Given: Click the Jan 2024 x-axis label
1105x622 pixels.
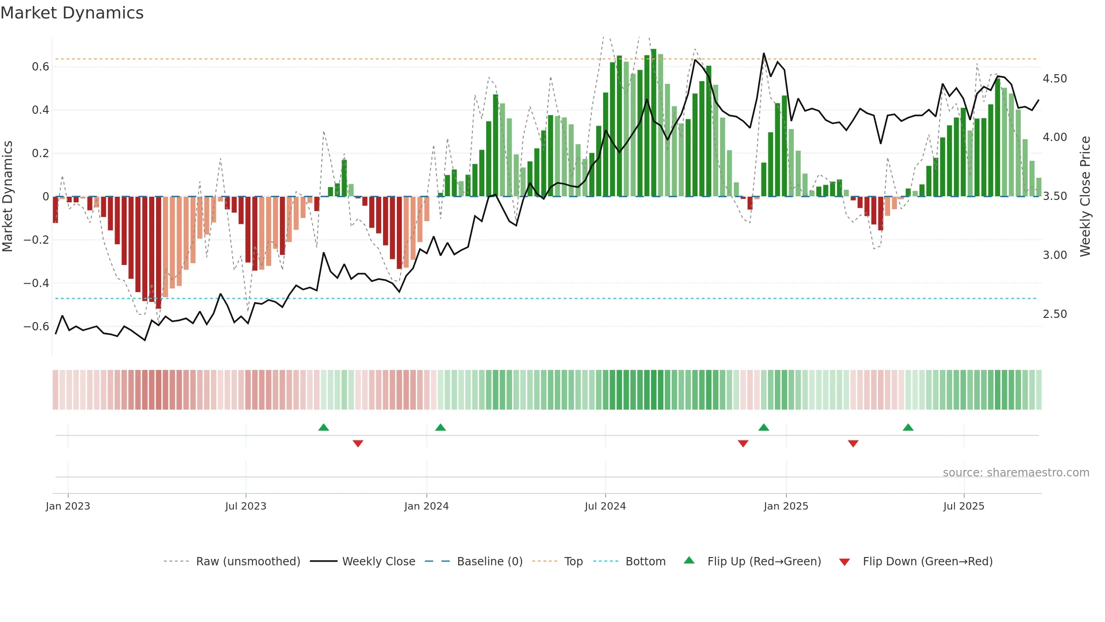Looking at the screenshot, I should pos(427,506).
